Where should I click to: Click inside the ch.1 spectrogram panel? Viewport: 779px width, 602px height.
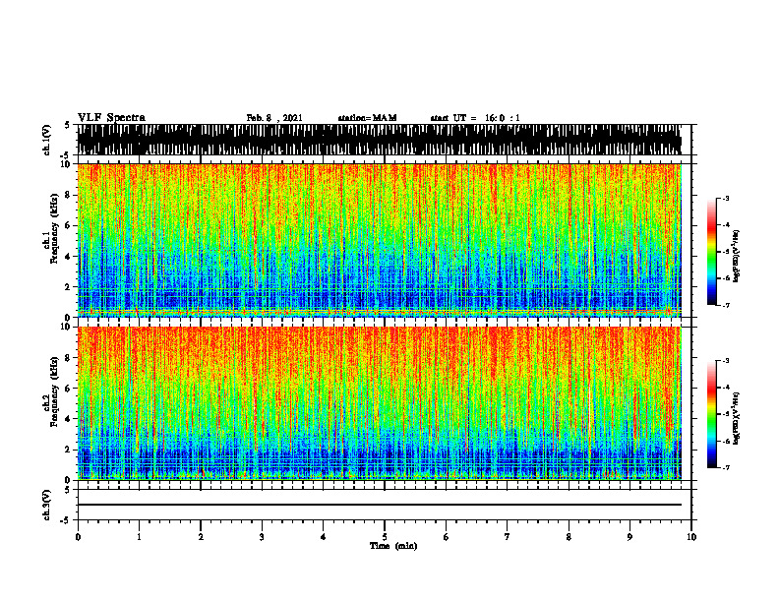point(379,240)
